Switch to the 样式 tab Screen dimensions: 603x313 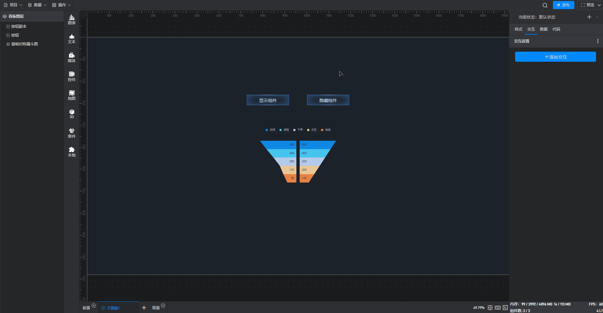point(519,29)
